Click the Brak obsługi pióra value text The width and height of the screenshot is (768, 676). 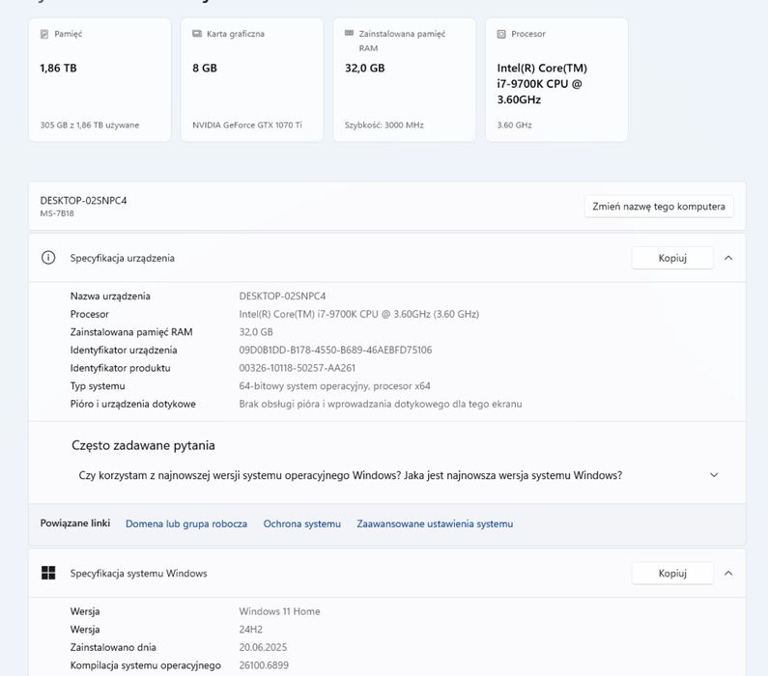pos(381,405)
